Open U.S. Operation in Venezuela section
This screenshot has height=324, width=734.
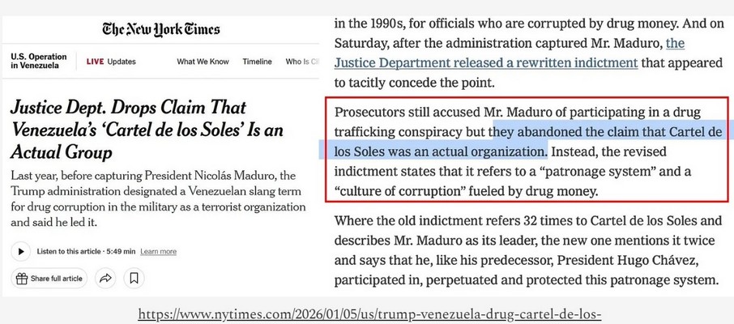tap(39, 61)
